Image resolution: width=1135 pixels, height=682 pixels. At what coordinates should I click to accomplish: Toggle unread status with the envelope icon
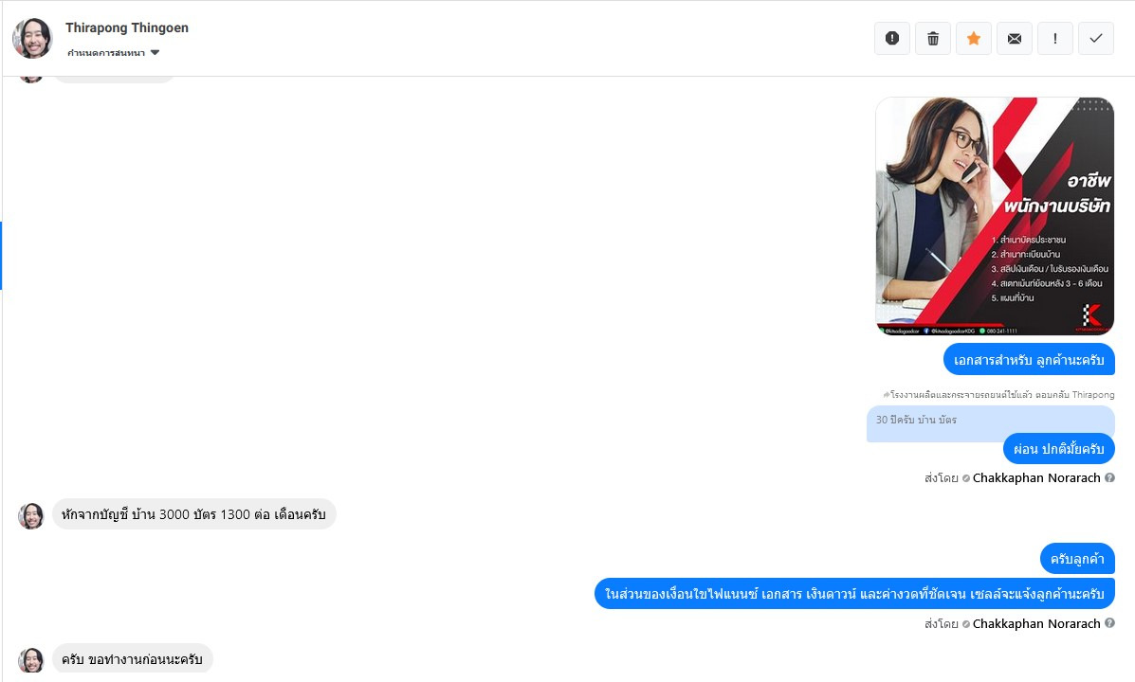click(x=1015, y=38)
